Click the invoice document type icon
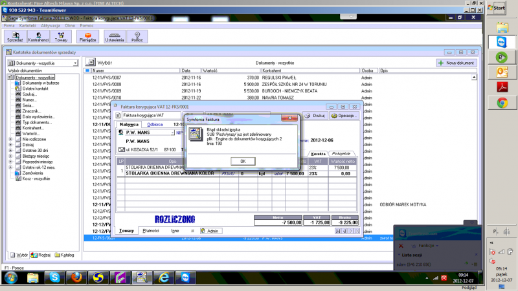The width and height of the screenshot is (518, 291). click(118, 116)
